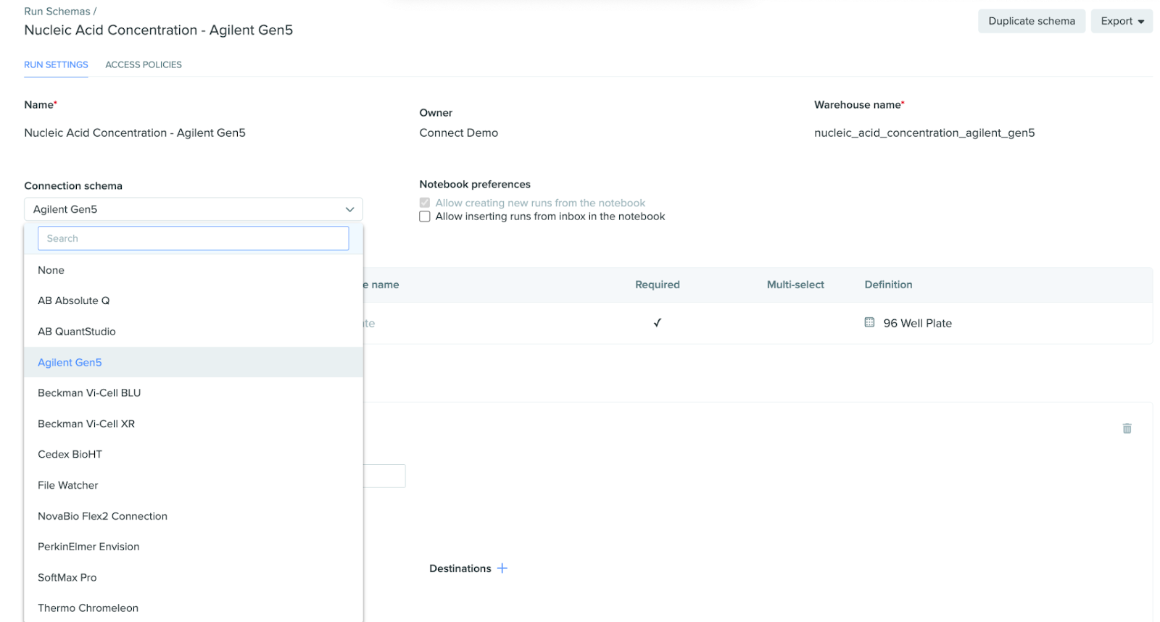Image resolution: width=1160 pixels, height=622 pixels.
Task: Choose SoftMax Pro schema
Action: pos(194,578)
